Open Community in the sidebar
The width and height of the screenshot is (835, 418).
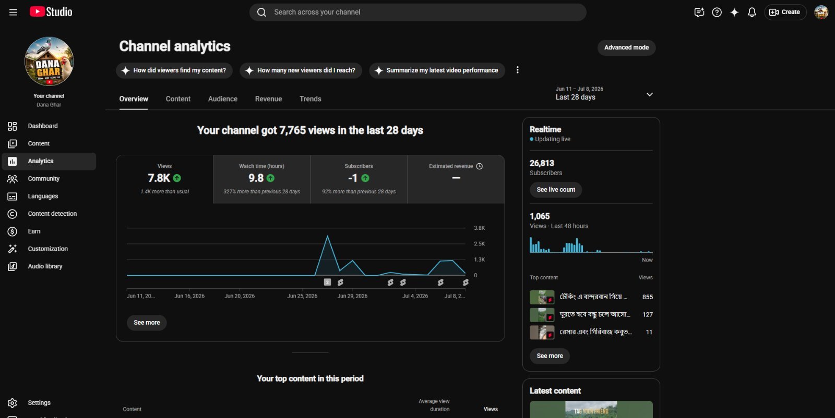point(49,179)
